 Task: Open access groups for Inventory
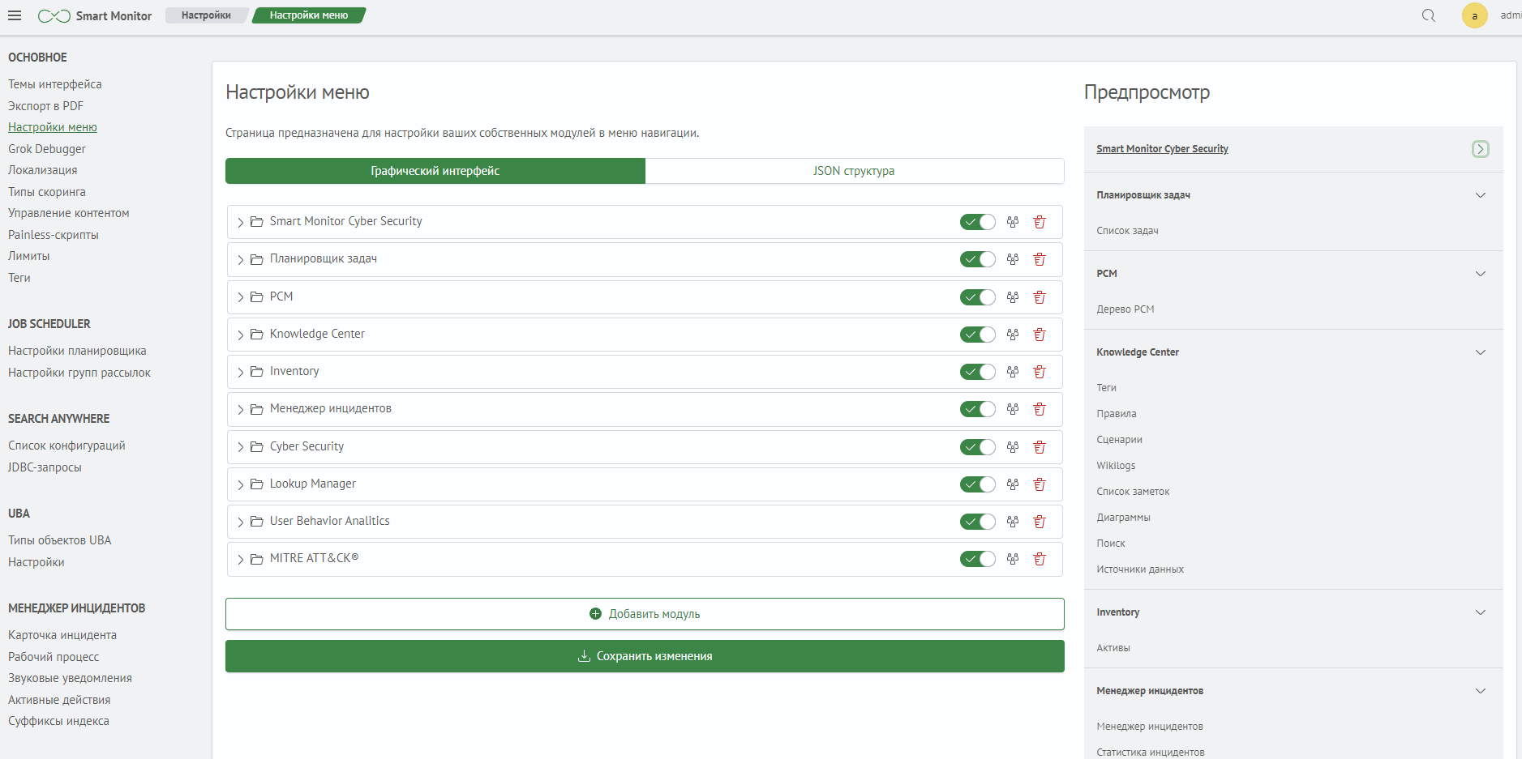1013,372
